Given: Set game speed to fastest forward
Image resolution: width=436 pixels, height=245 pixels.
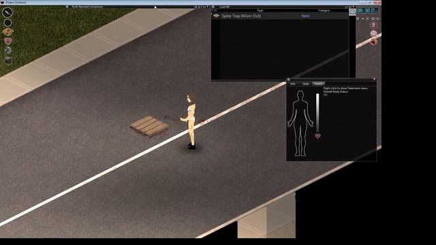Looking at the screenshot, I should pos(373,18).
